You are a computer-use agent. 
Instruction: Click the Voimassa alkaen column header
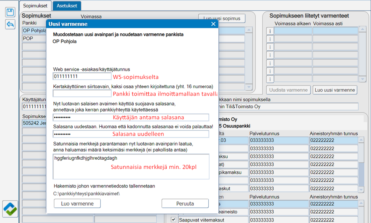292,24
